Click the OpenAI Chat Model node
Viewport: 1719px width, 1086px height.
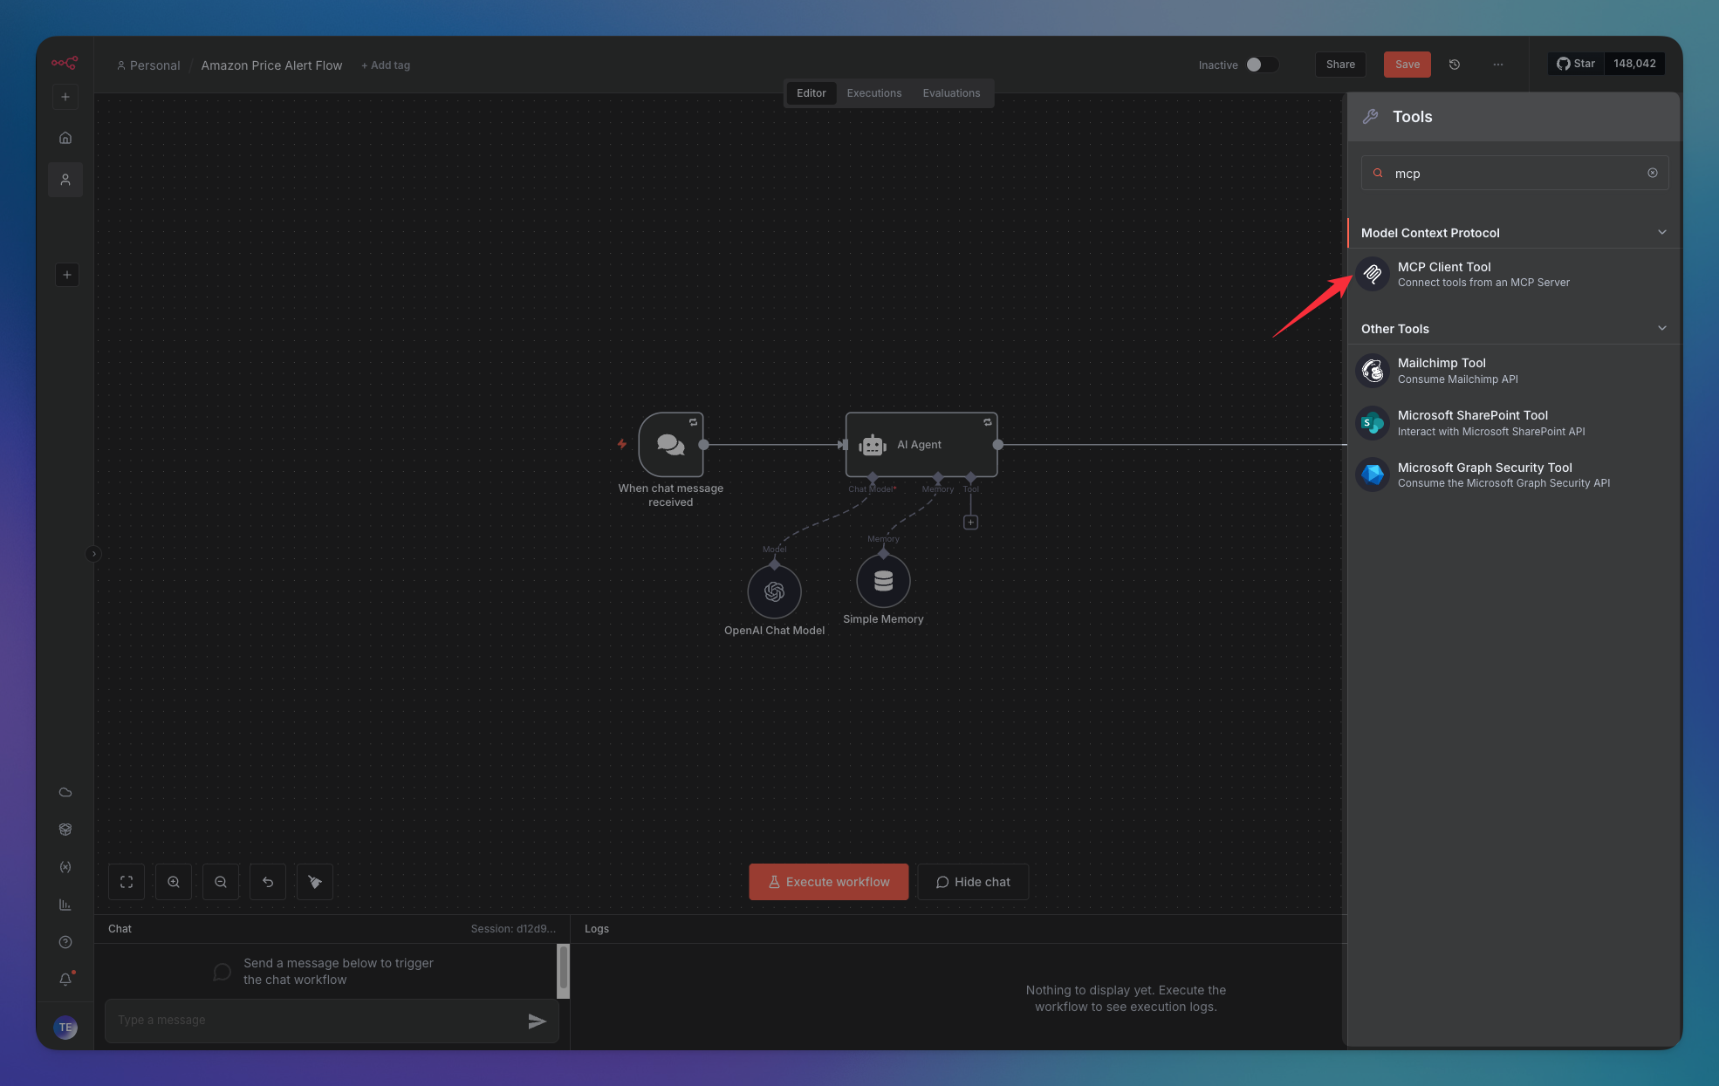(x=774, y=592)
